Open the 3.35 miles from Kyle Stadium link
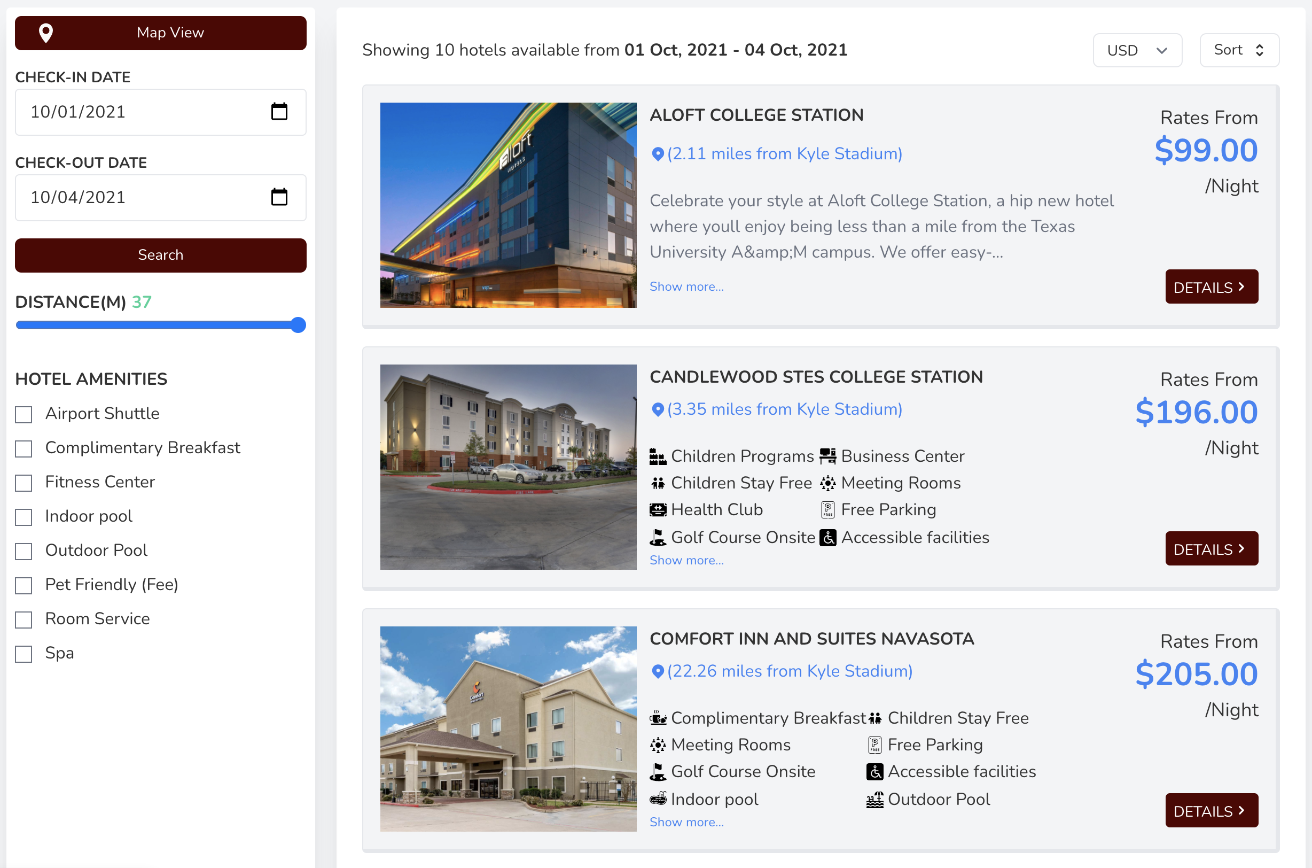Screen dimensions: 1312x868 (x=784, y=409)
